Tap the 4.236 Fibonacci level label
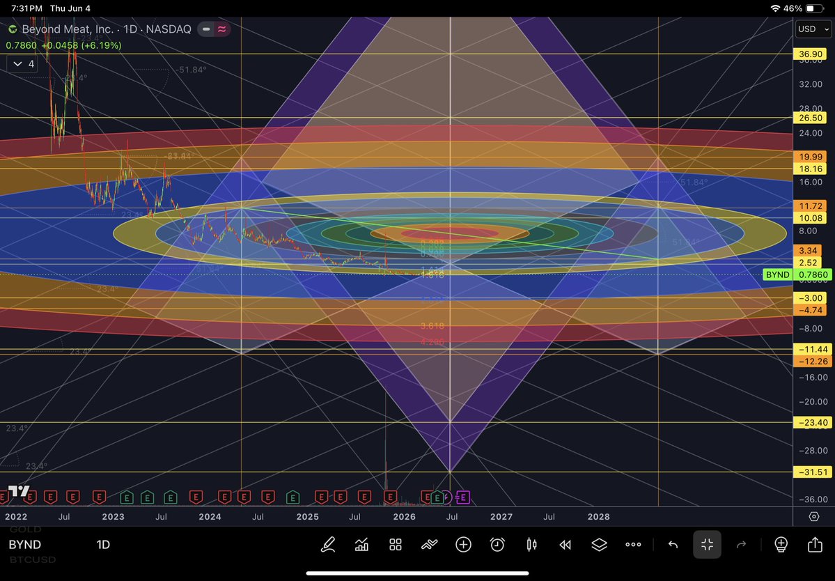 [432, 341]
